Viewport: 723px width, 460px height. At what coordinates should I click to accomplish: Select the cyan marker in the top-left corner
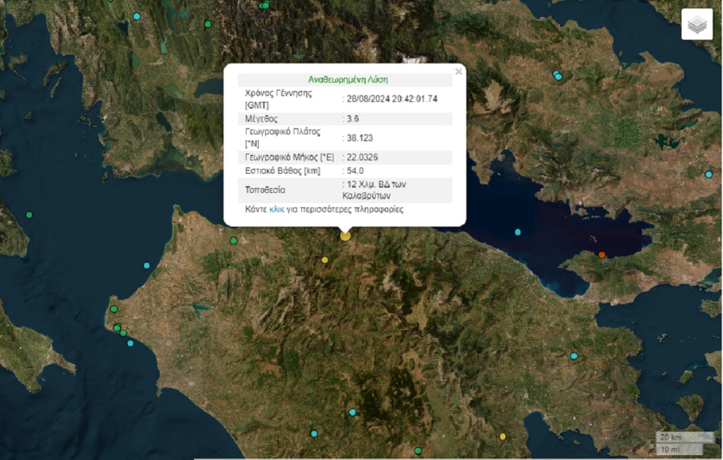click(137, 16)
